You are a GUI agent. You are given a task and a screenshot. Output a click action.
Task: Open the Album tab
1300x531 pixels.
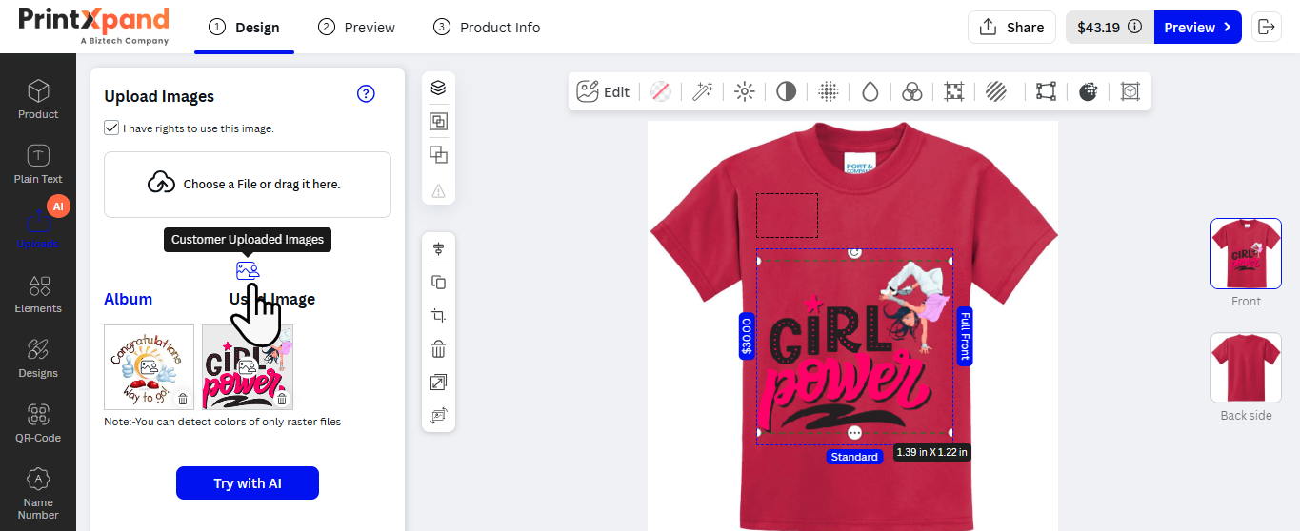[x=128, y=299]
